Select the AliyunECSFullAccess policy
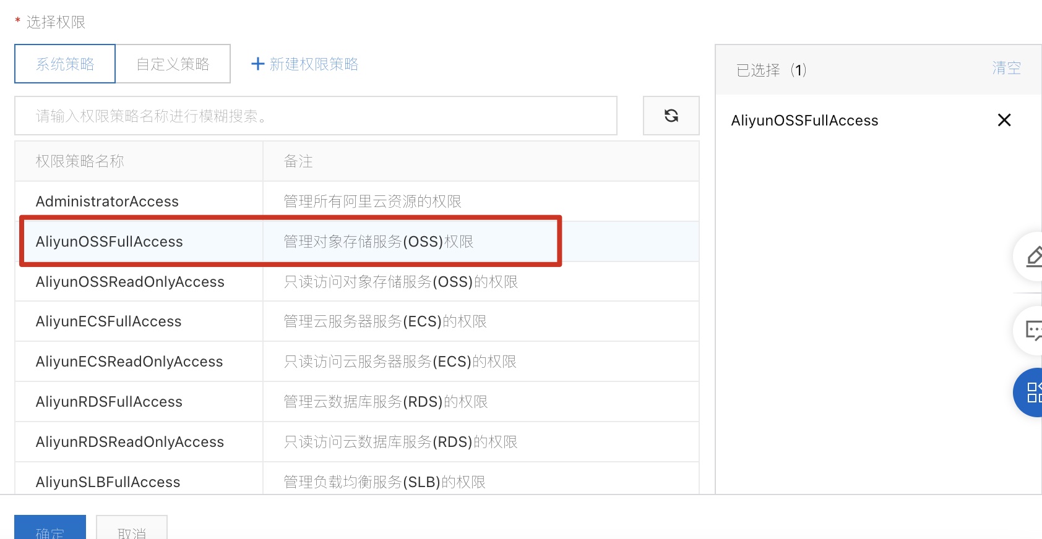1042x539 pixels. (x=109, y=321)
